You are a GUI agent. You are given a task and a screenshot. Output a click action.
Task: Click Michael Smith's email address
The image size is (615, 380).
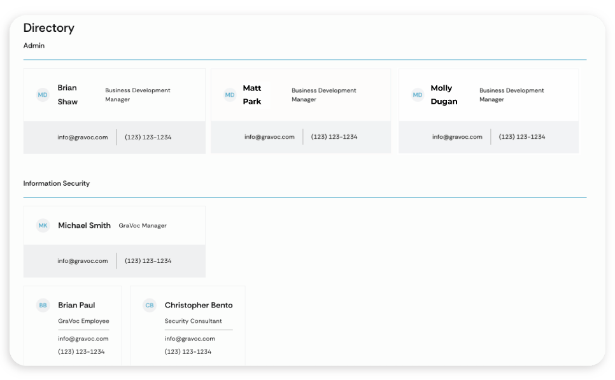(83, 260)
